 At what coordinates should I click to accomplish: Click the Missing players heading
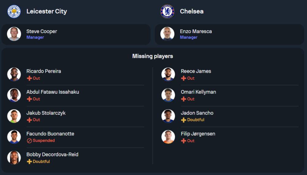[x=153, y=56]
